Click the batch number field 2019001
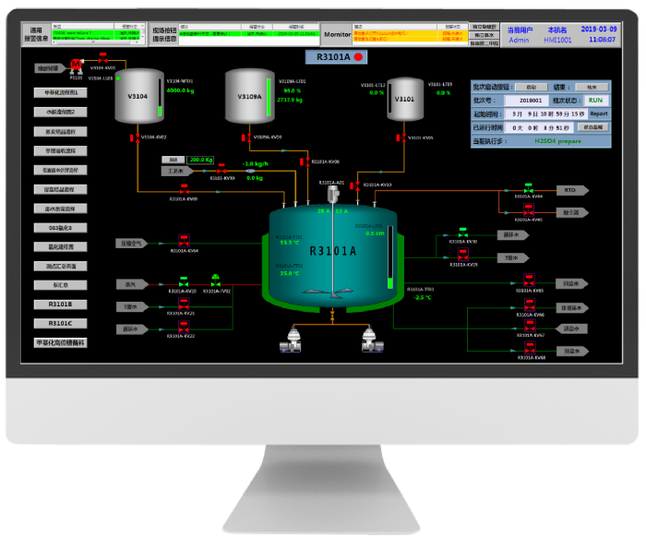Image resolution: width=646 pixels, height=549 pixels. 531,100
